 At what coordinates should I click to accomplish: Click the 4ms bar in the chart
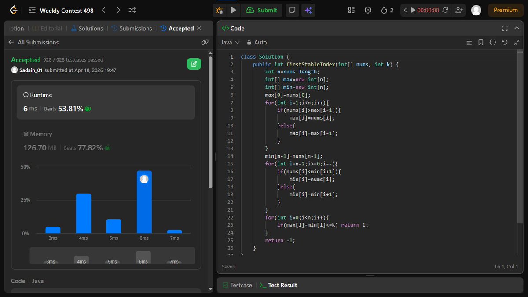coord(83,213)
